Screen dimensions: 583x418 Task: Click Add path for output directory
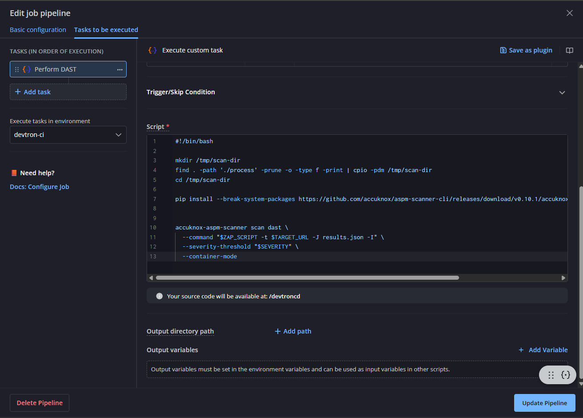pyautogui.click(x=293, y=331)
